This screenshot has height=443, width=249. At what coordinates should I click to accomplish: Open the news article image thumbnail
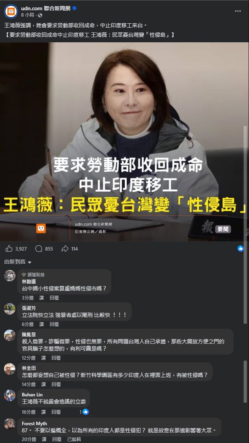(x=124, y=141)
